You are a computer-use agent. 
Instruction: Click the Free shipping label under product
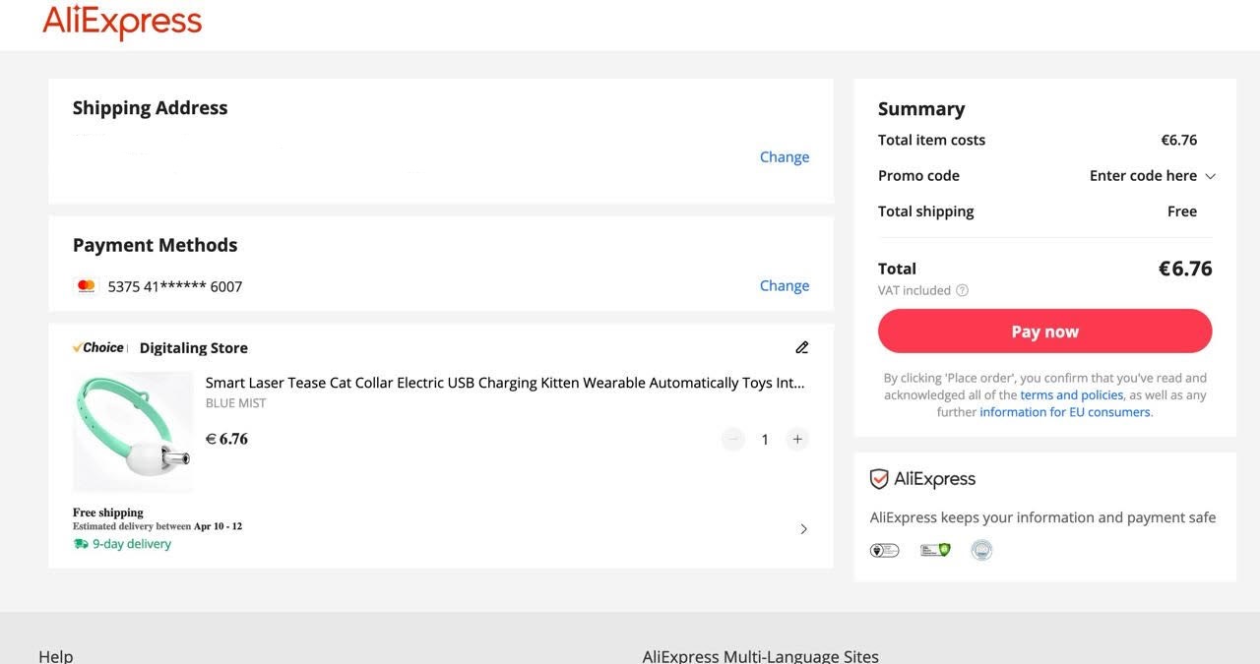coord(108,513)
